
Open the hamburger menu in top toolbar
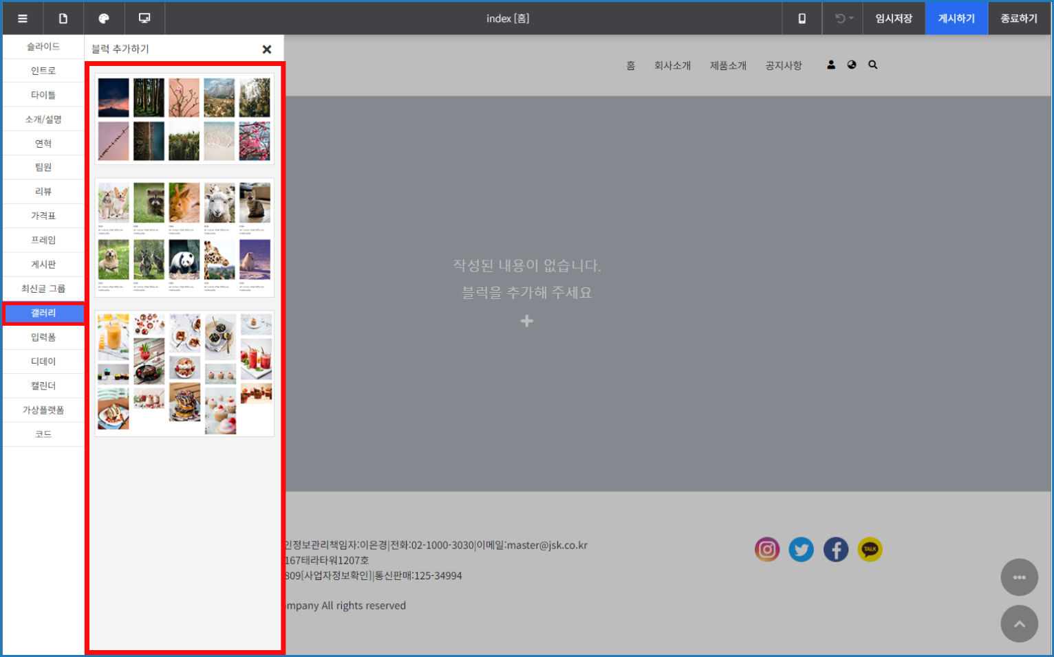coord(23,19)
